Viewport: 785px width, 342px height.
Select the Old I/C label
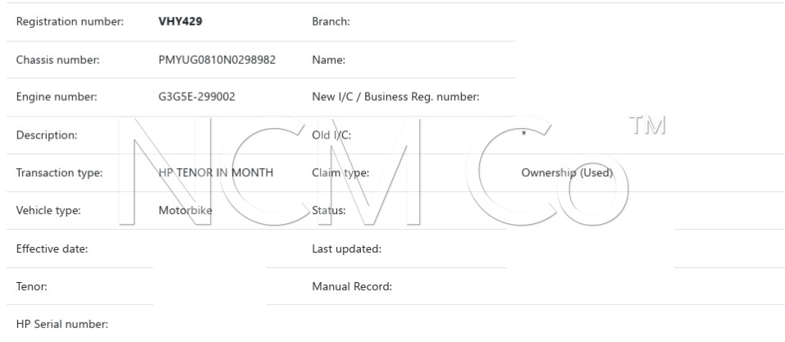[331, 135]
